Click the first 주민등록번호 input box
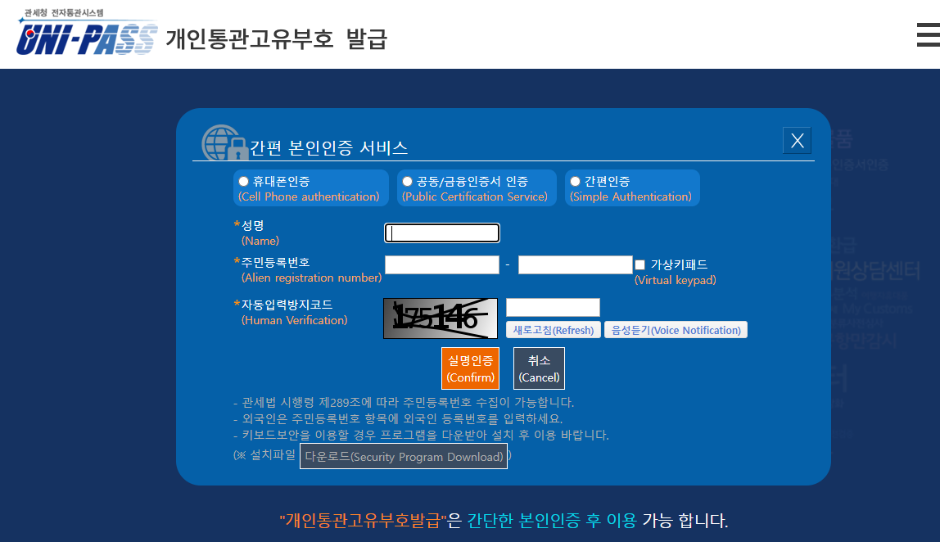This screenshot has height=542, width=940. [x=442, y=264]
